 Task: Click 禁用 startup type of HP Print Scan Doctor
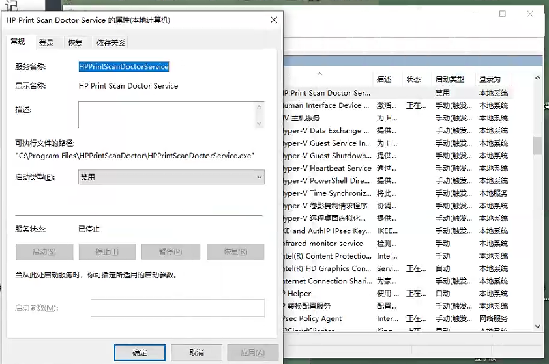point(443,93)
